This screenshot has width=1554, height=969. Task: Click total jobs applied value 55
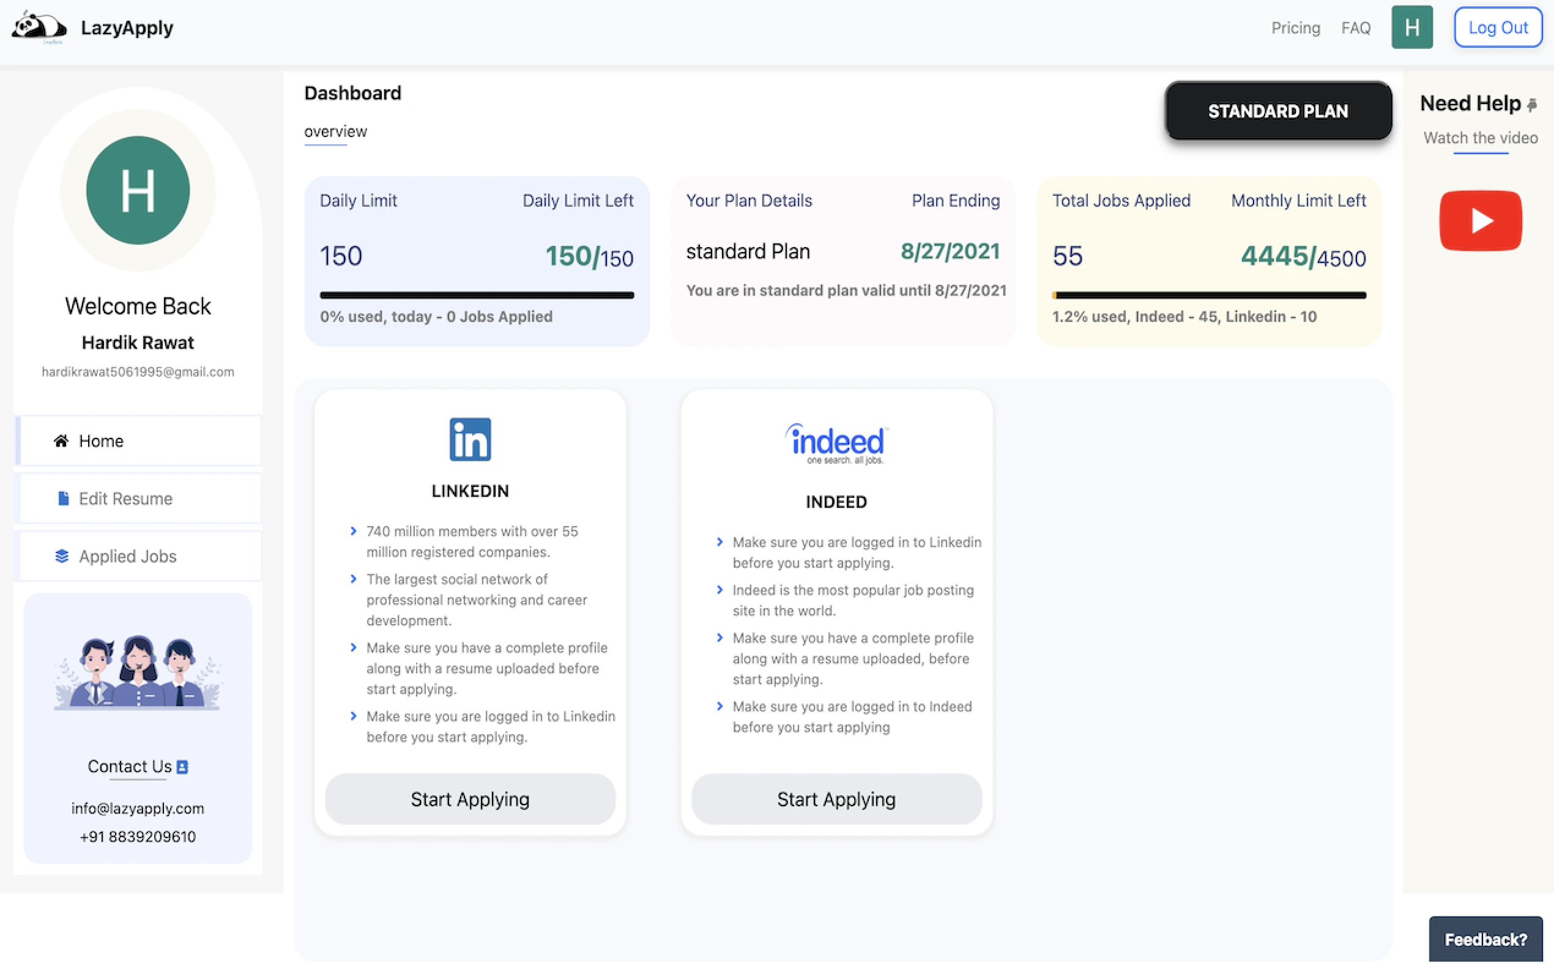(1068, 256)
